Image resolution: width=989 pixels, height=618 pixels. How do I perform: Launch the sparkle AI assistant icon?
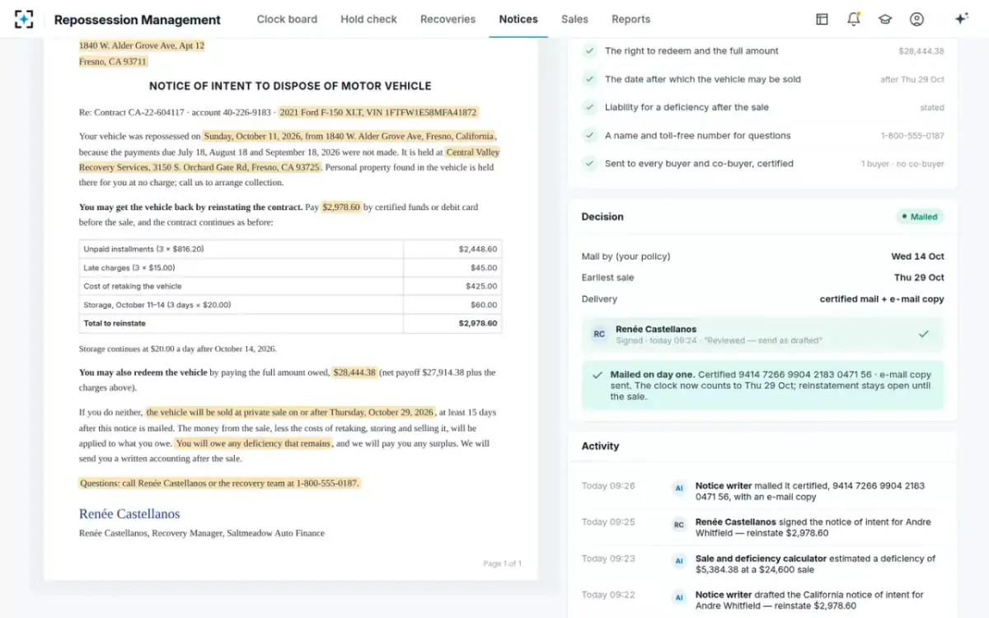(x=961, y=19)
